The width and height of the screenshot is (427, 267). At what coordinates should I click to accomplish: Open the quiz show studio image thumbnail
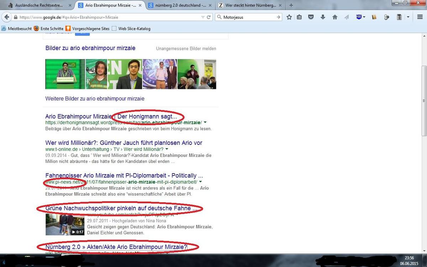pyautogui.click(x=160, y=74)
